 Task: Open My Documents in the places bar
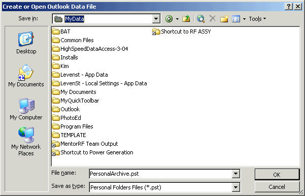[26, 76]
